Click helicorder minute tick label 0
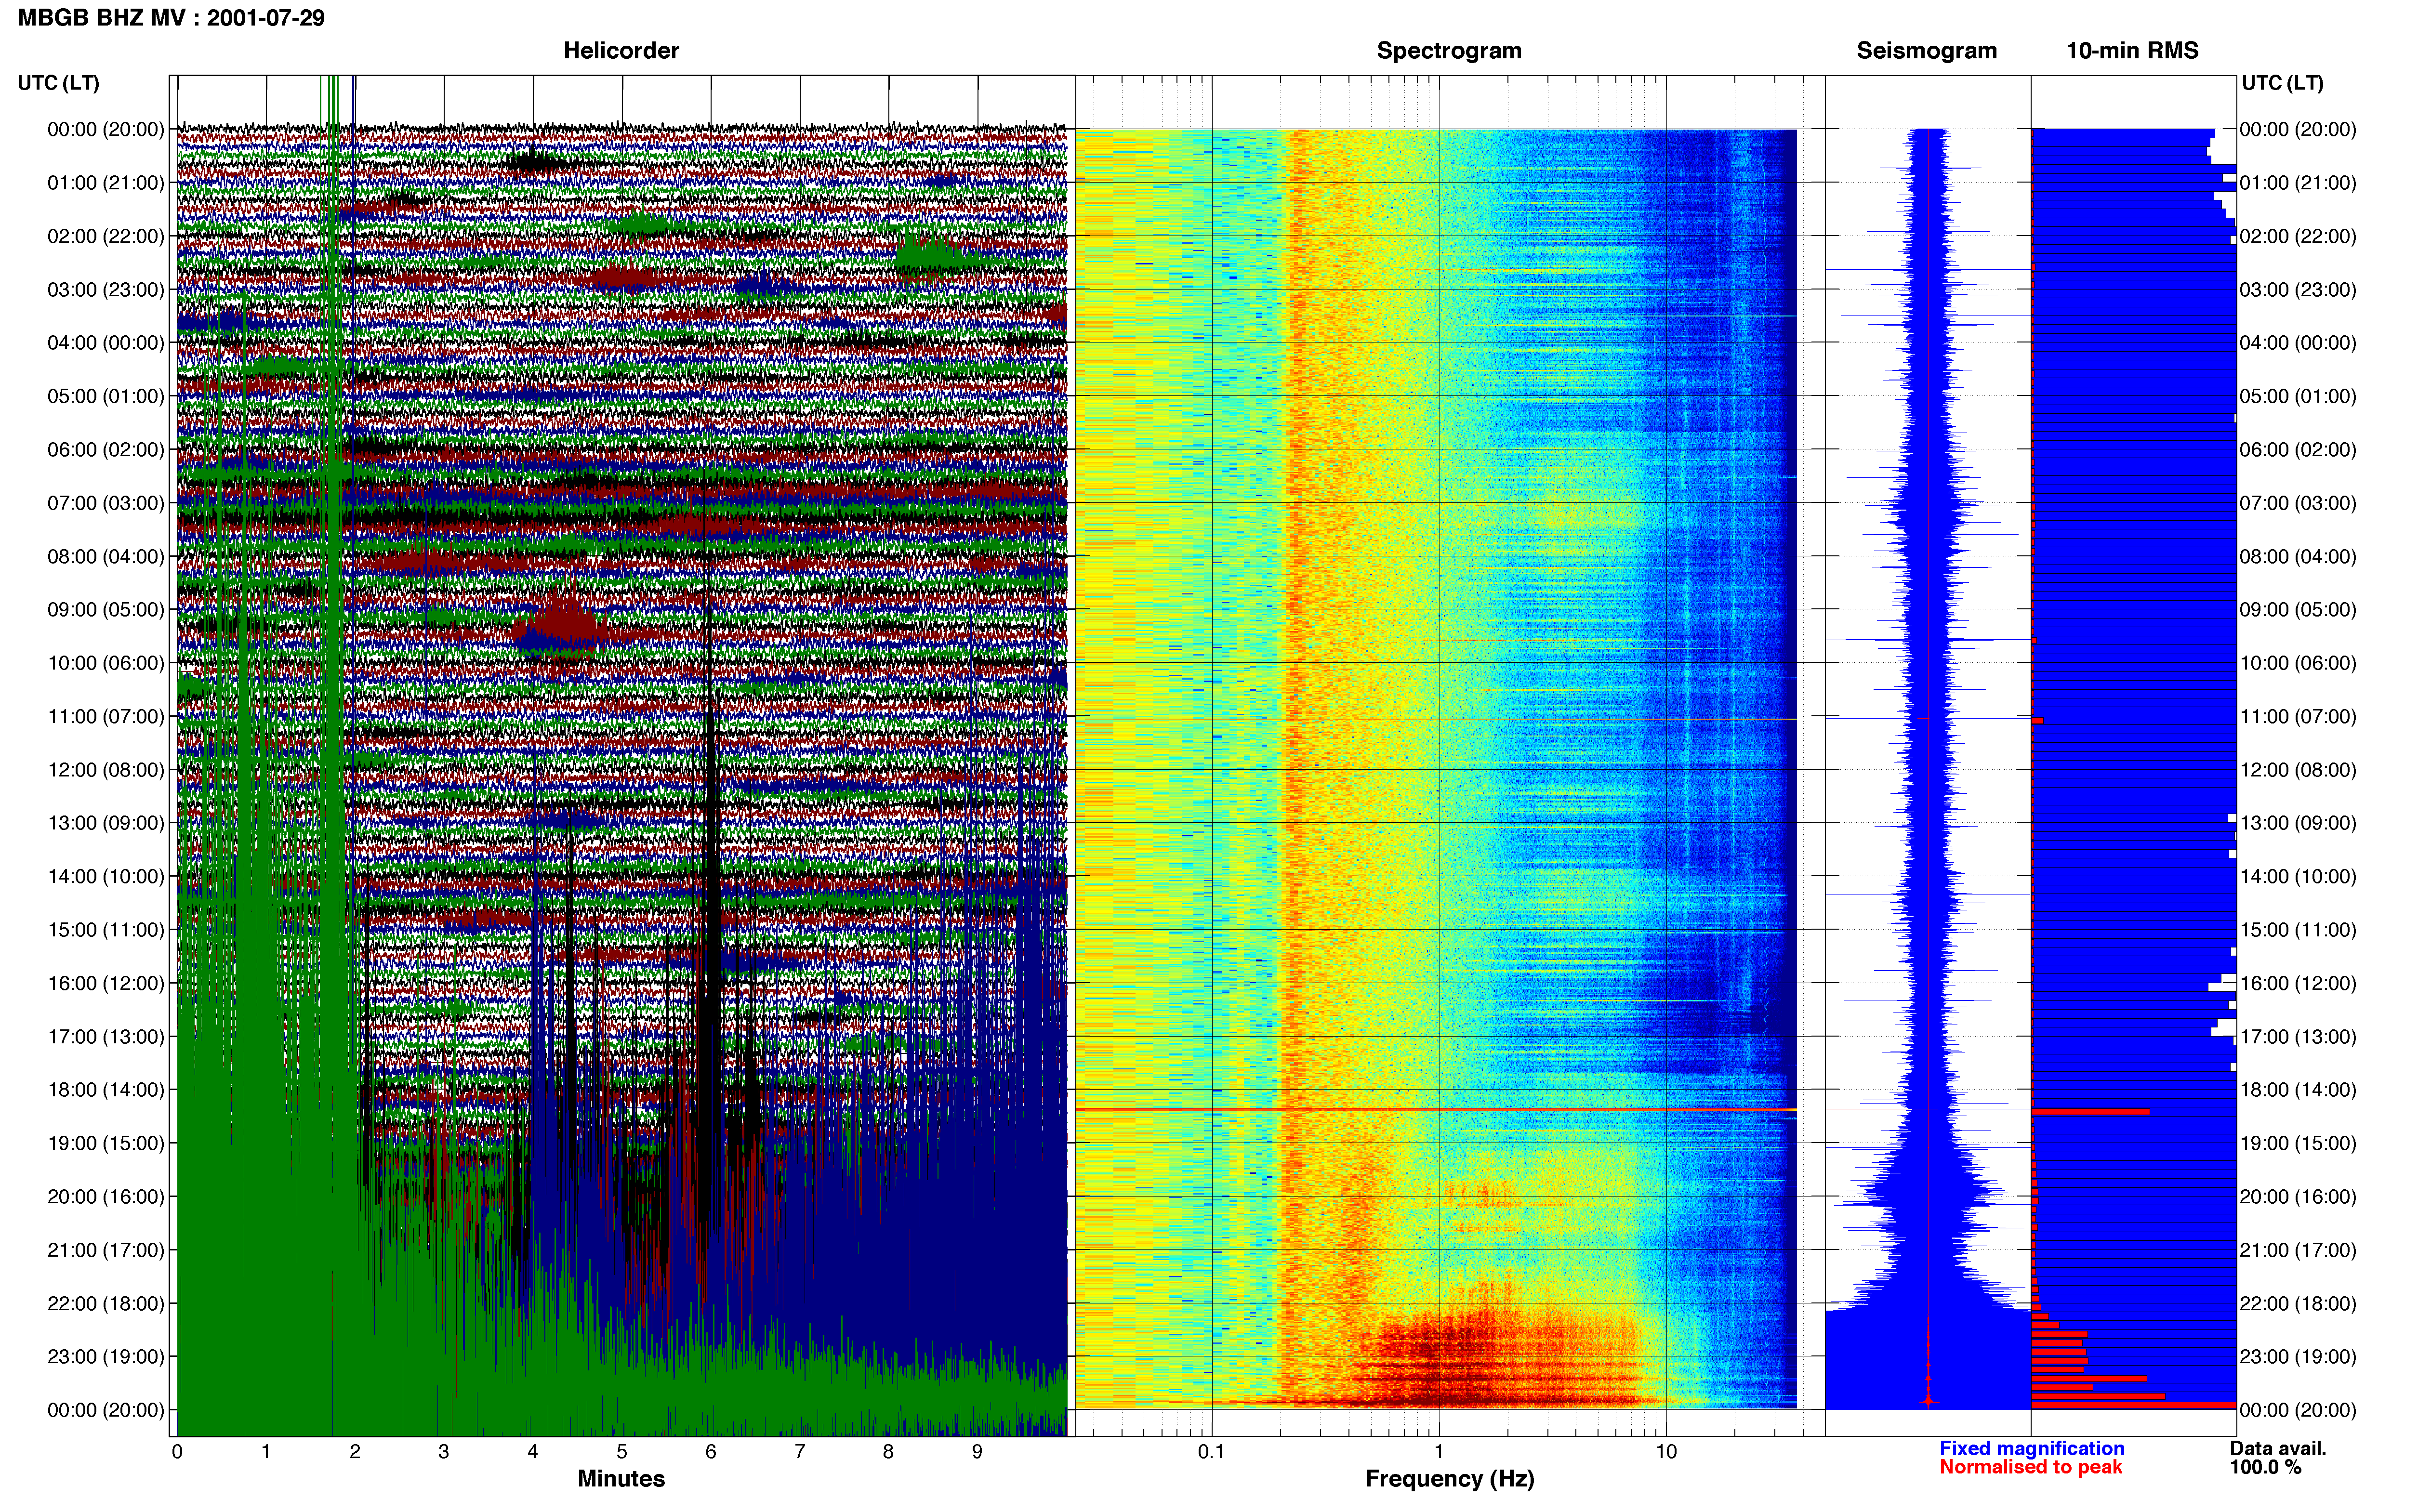The width and height of the screenshot is (2418, 1512). [x=177, y=1452]
